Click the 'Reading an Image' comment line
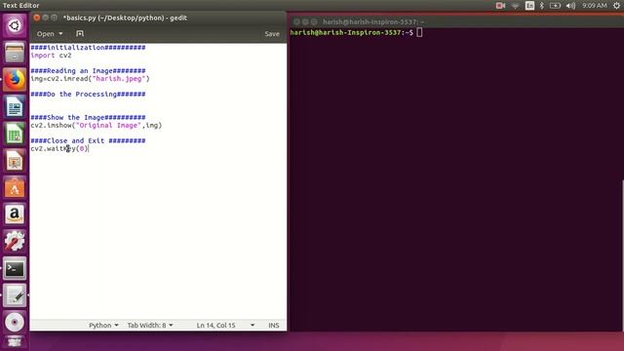The image size is (624, 351). pyautogui.click(x=88, y=71)
